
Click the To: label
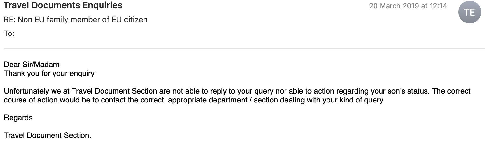pyautogui.click(x=9, y=33)
